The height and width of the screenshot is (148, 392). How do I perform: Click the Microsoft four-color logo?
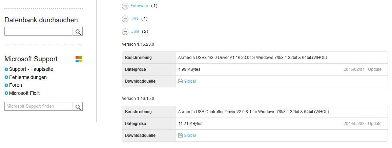click(79, 59)
